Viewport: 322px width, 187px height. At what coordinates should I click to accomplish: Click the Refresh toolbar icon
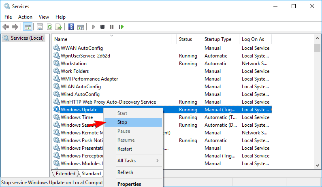[x=49, y=27]
